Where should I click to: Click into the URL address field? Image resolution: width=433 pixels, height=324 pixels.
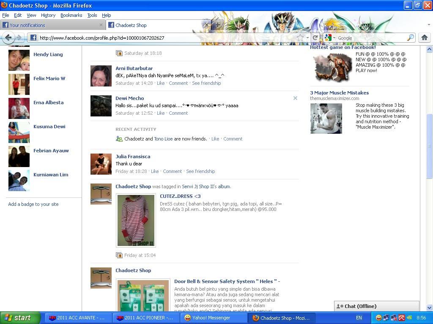pyautogui.click(x=166, y=38)
